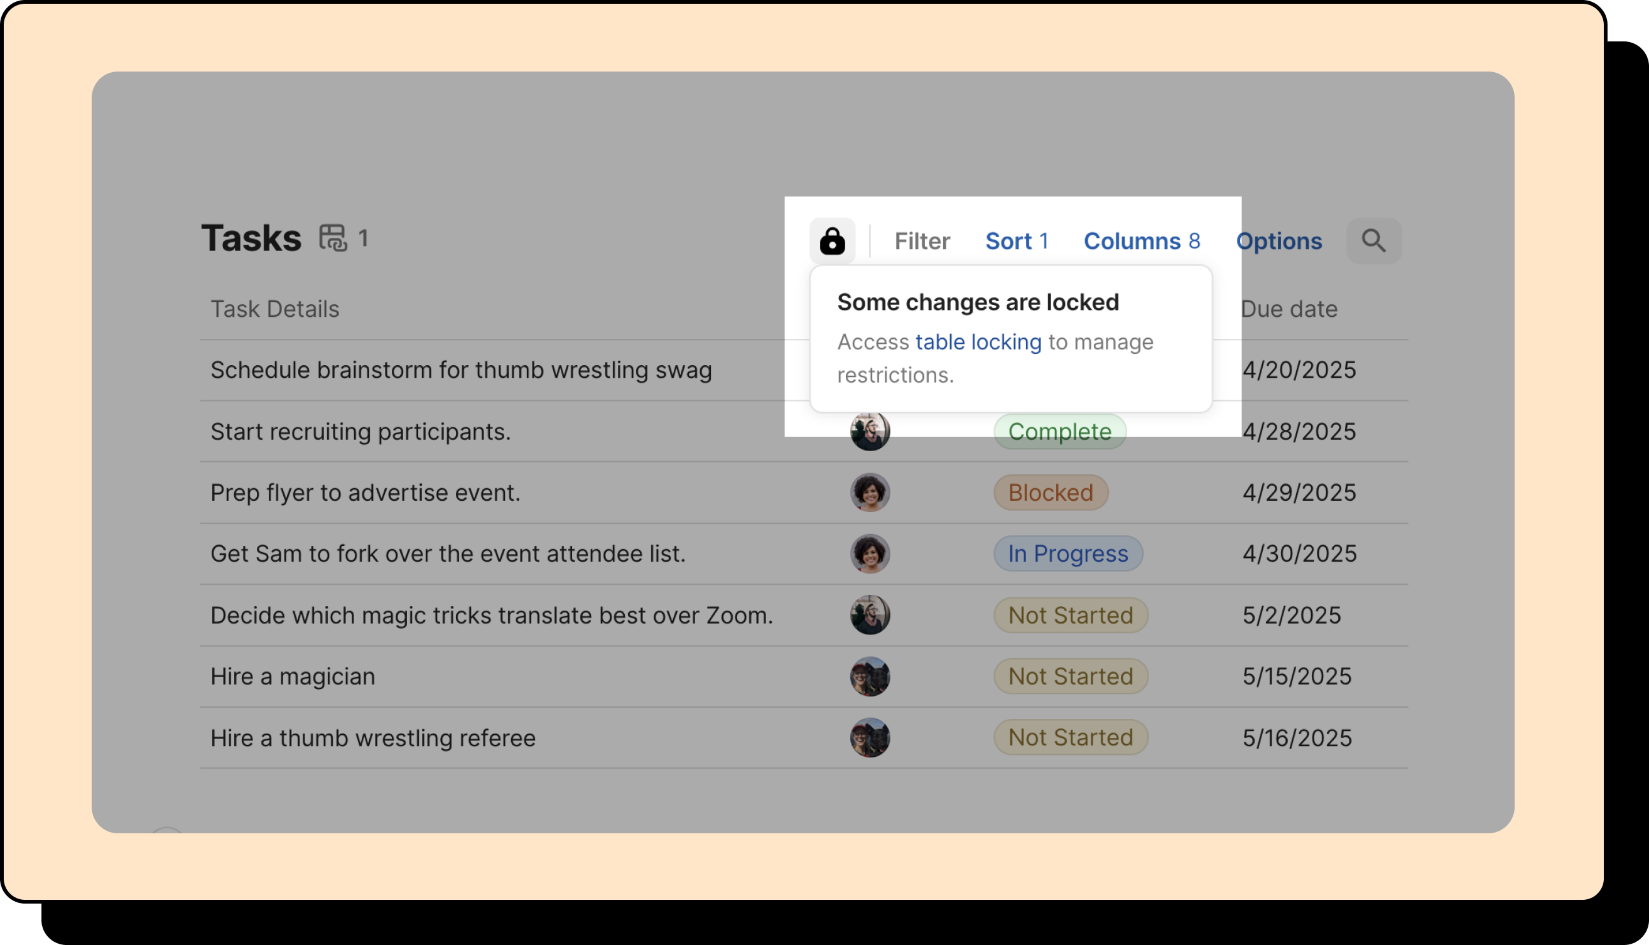Viewport: 1649px width, 945px height.
Task: Select the 4/30/2025 due date cell
Action: (x=1299, y=553)
